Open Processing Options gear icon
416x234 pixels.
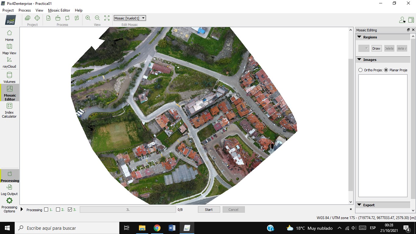tap(9, 200)
